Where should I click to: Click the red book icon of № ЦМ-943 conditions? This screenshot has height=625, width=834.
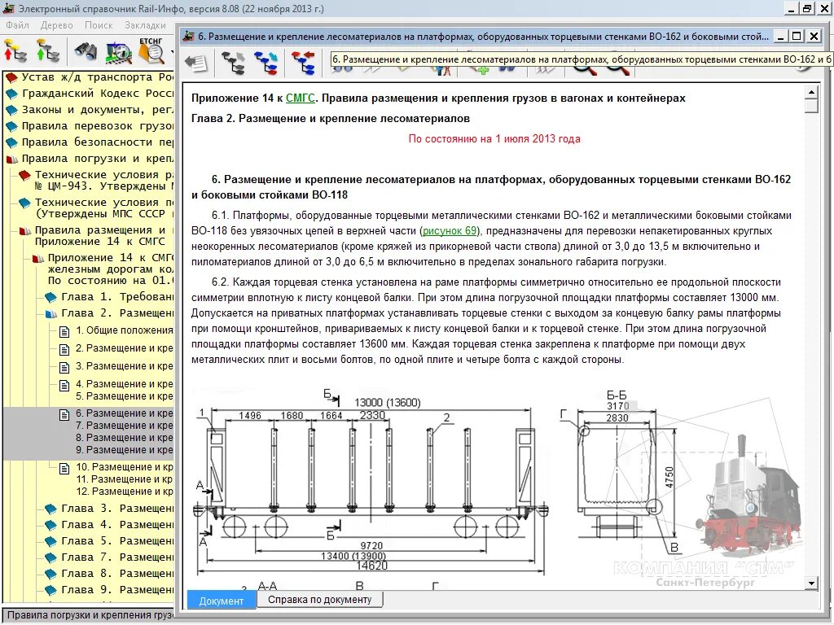[x=24, y=175]
